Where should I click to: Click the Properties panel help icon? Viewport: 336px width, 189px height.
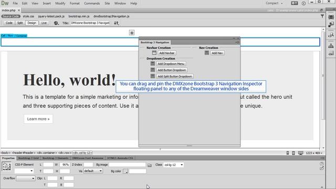(322, 164)
